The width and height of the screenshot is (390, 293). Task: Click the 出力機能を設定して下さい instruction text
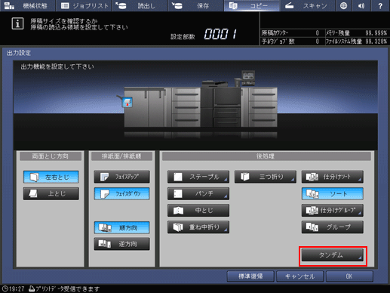[x=57, y=66]
